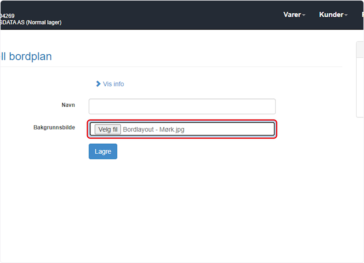Save the form with Lagre
This screenshot has height=263, width=364.
click(x=103, y=151)
